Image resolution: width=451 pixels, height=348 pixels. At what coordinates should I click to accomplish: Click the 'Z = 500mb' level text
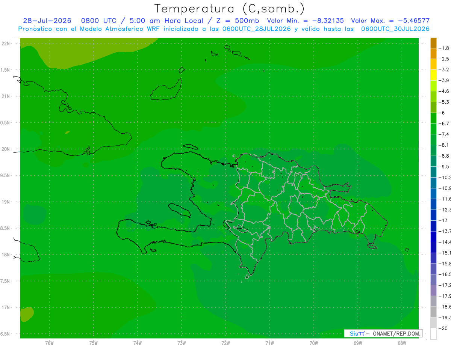pos(238,21)
